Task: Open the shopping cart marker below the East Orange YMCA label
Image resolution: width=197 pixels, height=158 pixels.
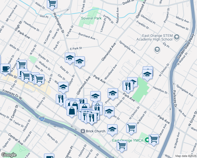Action: 122,146
